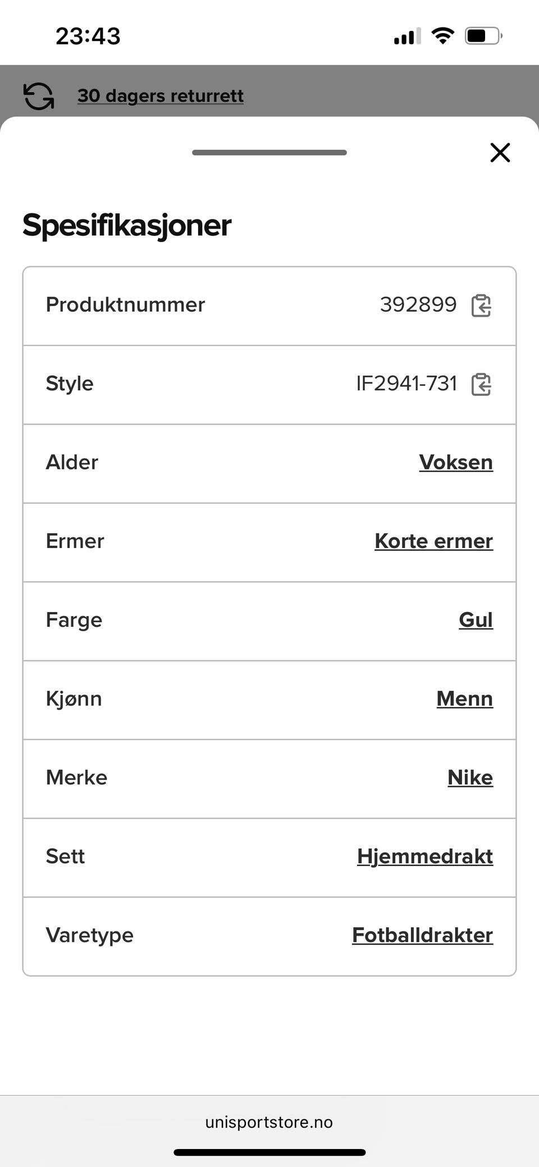Tap the 23:43 clock in status bar

[88, 37]
